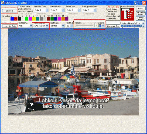147x134 pixels.
Task: Expand the Font Charset dropdown
Action: (47, 26)
